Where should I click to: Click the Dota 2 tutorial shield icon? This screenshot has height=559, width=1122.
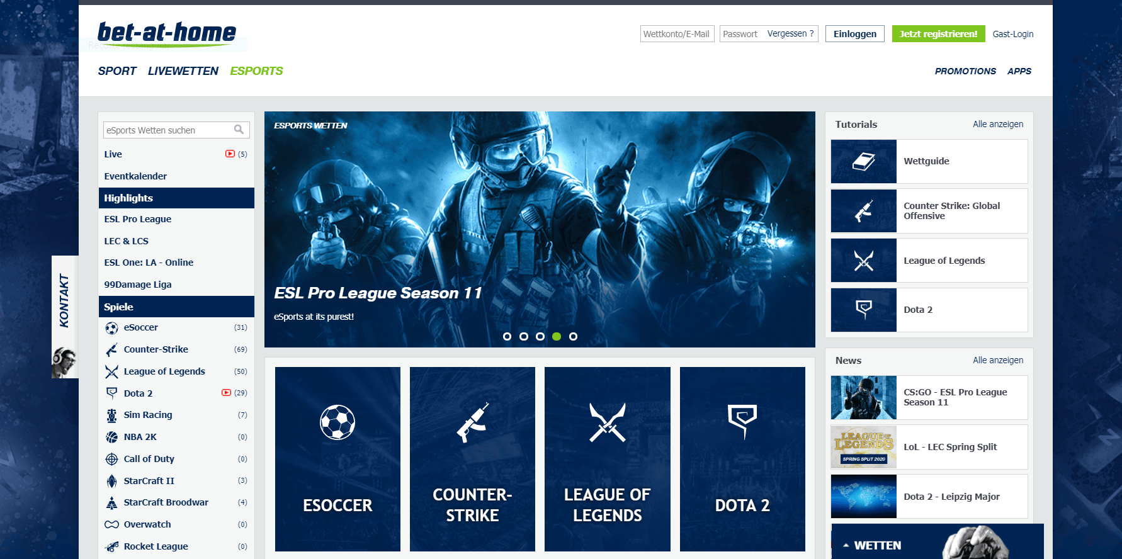click(x=864, y=310)
